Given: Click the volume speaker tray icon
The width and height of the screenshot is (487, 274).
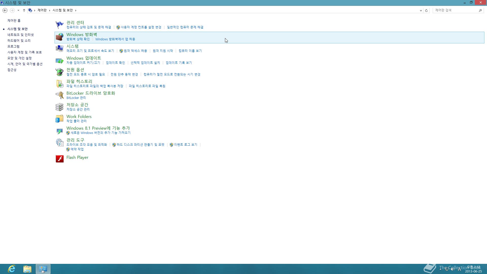Looking at the screenshot, I should (x=453, y=269).
